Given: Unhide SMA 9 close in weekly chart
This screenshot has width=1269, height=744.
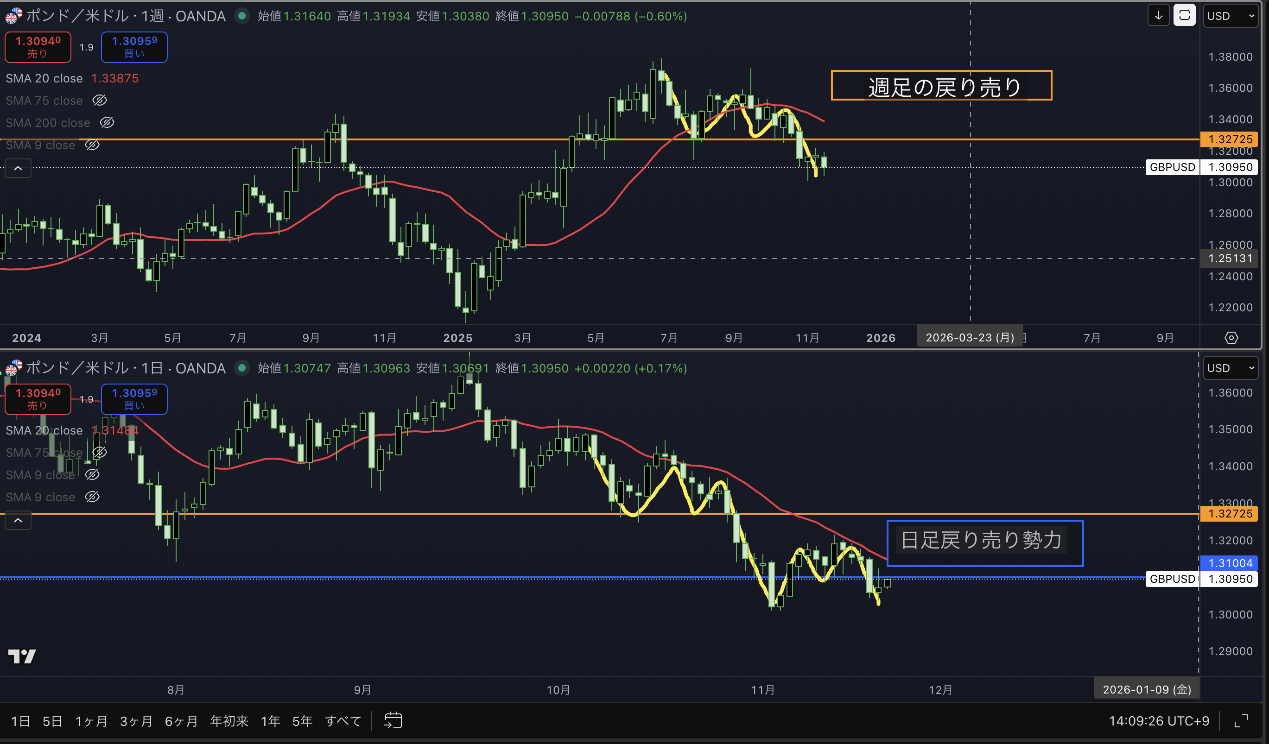Looking at the screenshot, I should 92,145.
